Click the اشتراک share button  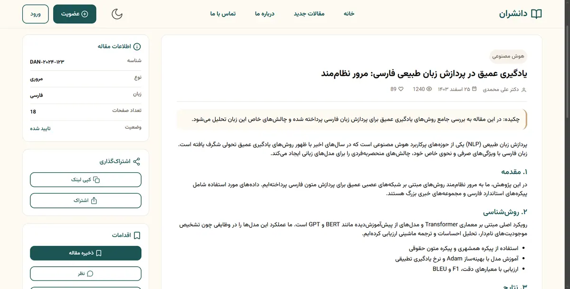pyautogui.click(x=85, y=201)
